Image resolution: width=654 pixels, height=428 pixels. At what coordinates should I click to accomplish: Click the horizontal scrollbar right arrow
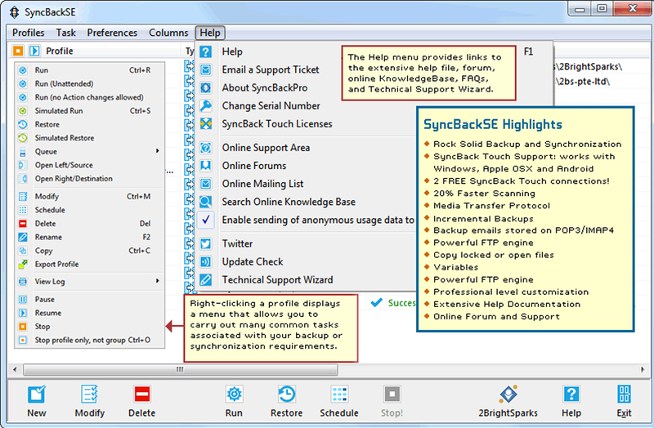[x=643, y=369]
